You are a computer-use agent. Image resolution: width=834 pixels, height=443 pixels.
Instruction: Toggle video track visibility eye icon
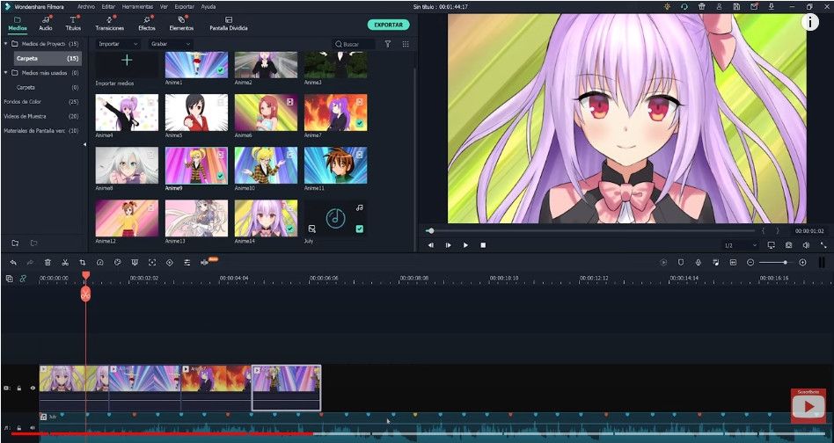[x=33, y=388]
